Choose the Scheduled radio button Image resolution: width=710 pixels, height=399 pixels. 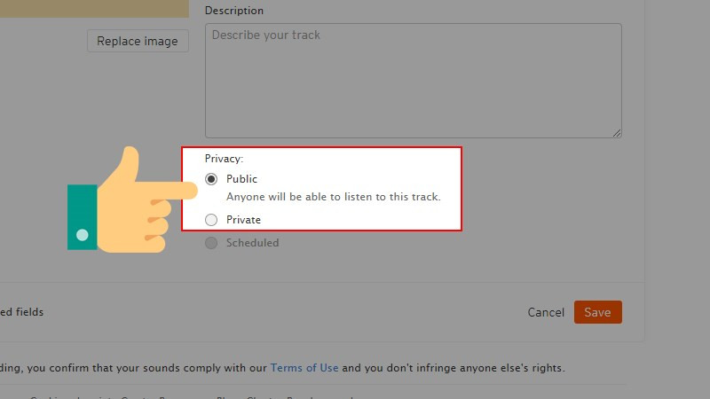click(x=211, y=243)
